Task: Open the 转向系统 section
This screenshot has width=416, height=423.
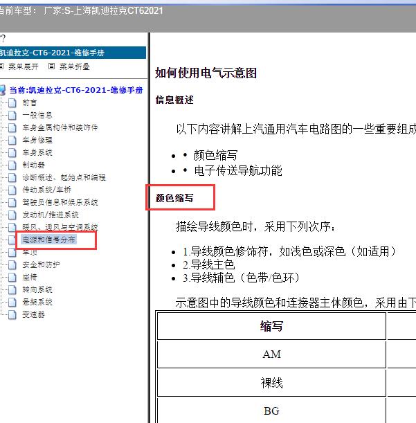Action: click(37, 289)
